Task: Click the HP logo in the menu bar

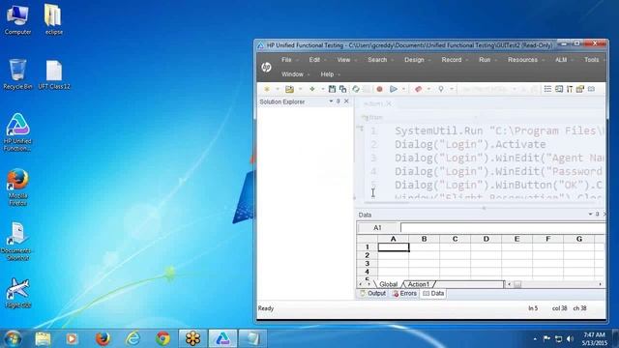Action: click(x=266, y=67)
